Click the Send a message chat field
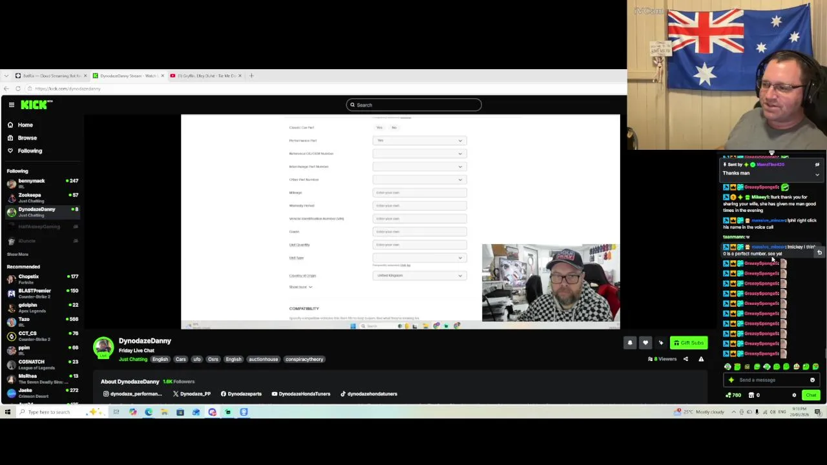The image size is (827, 465). click(x=771, y=380)
